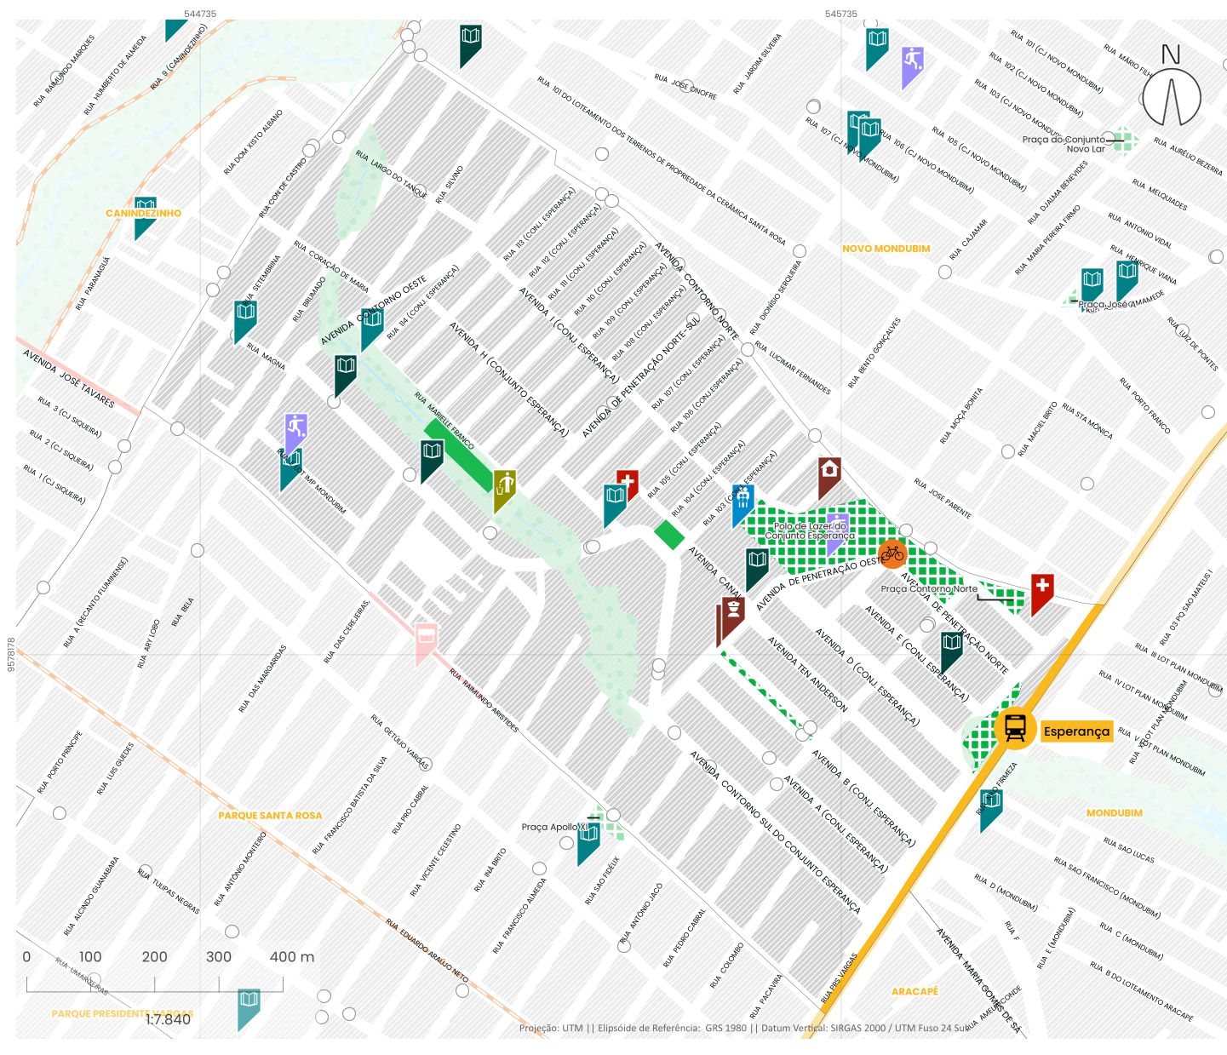Select the red cross marker near Rua 105

click(x=628, y=485)
